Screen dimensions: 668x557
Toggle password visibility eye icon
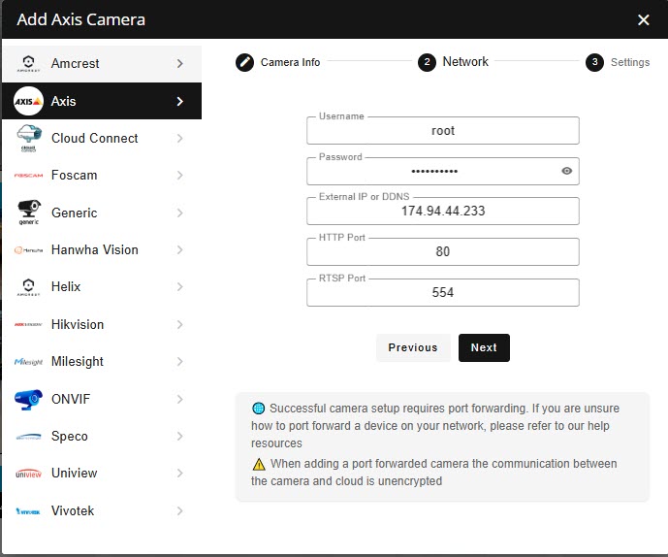click(x=567, y=171)
